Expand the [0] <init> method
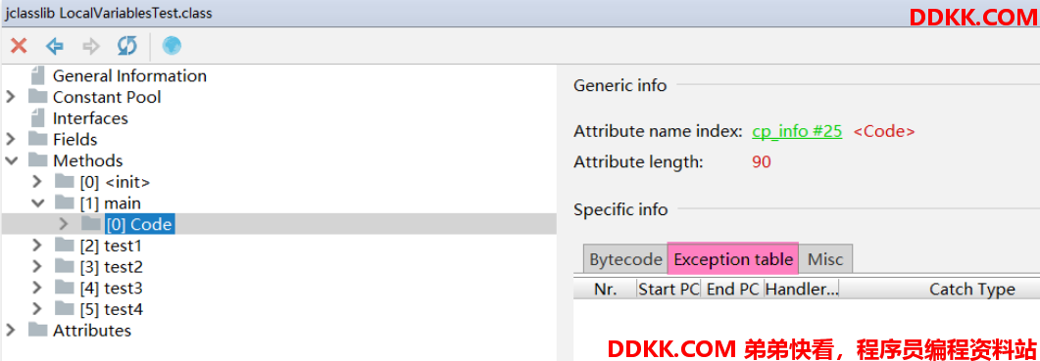 pos(38,182)
